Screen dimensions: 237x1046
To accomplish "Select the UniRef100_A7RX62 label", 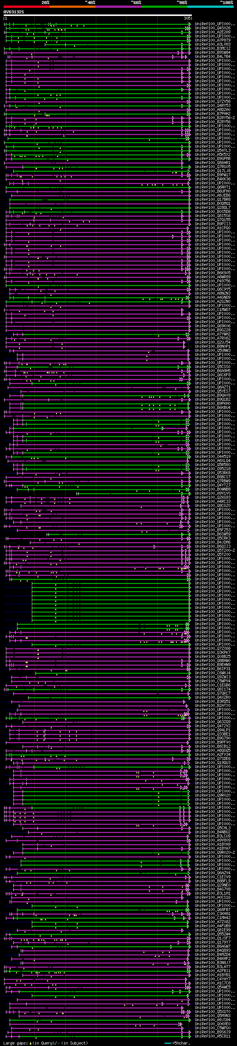I will pos(213,338).
